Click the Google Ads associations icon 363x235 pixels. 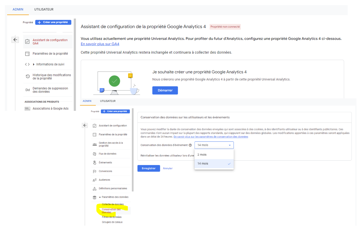coord(28,109)
